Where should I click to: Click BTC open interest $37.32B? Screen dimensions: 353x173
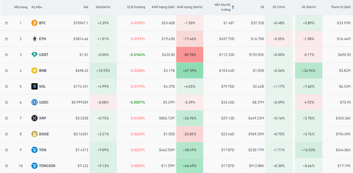257,23
